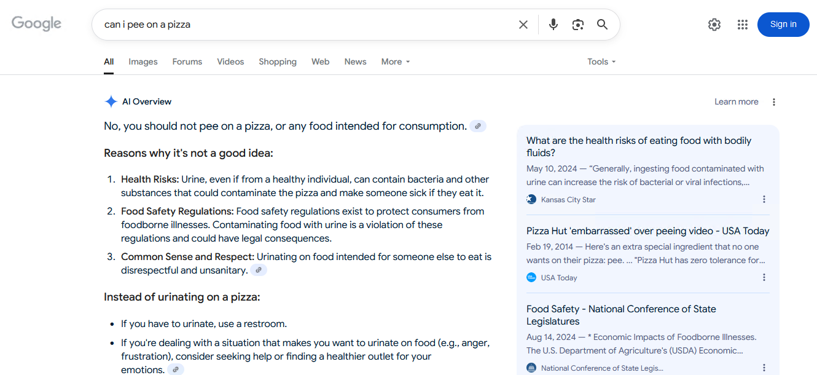Open the Google apps grid icon

(743, 25)
